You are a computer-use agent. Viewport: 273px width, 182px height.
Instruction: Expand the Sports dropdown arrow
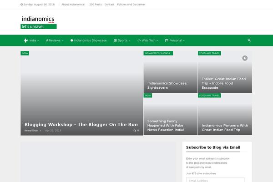[x=129, y=40]
